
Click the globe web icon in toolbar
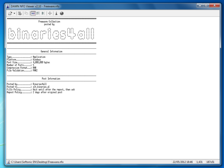62,14
